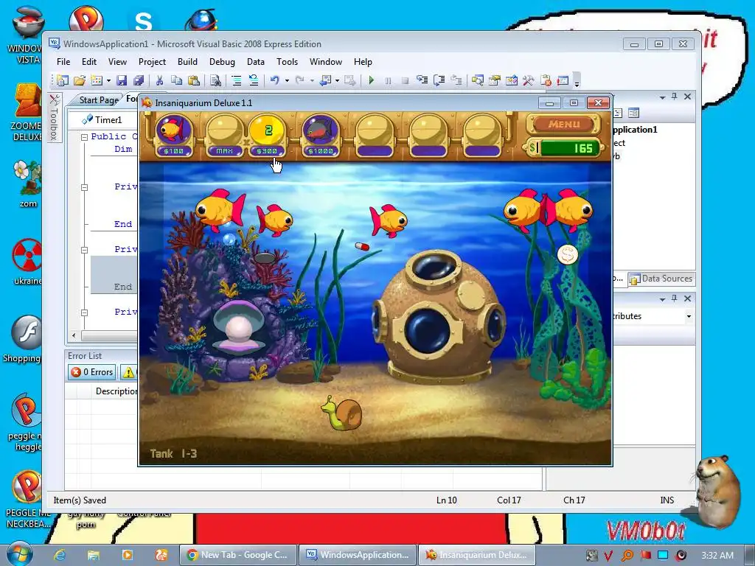Viewport: 755px width, 566px height.
Task: Save the file with the floppy icon
Action: [122, 80]
